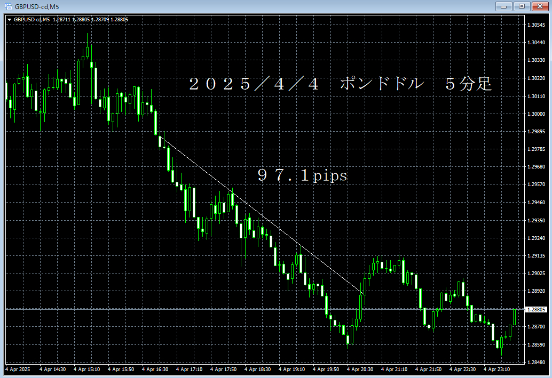This screenshot has width=552, height=378.
Task: Click the current price tag 1.28805
Action: click(x=537, y=309)
